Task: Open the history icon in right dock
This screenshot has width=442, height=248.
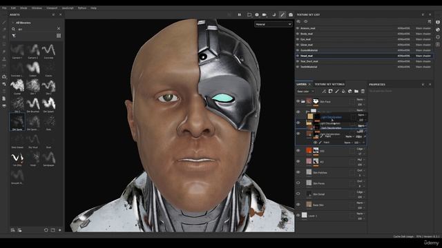Action: (438, 37)
